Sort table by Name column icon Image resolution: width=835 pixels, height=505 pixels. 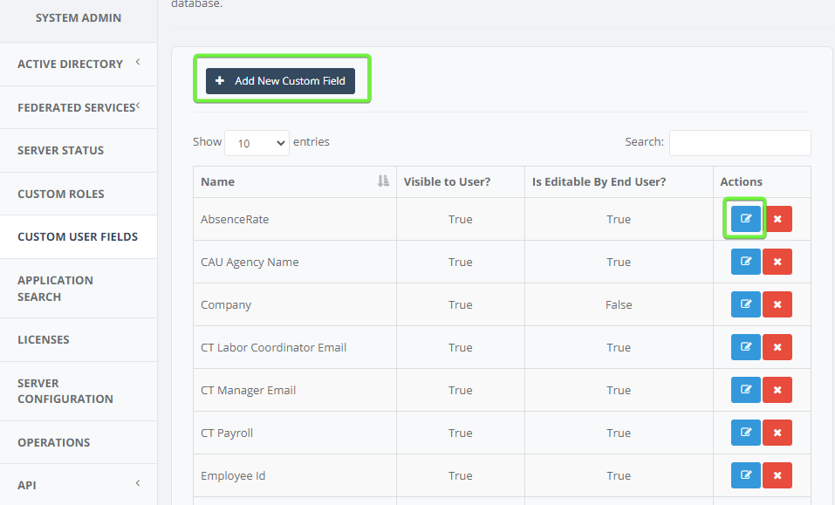383,181
